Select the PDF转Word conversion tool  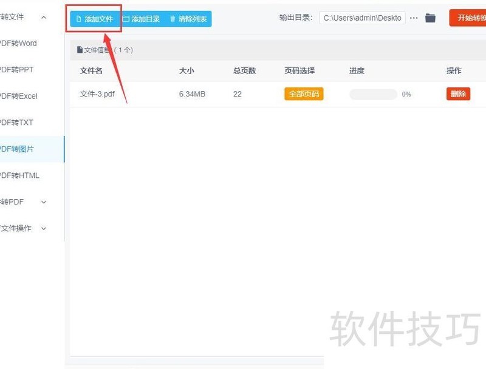click(18, 43)
